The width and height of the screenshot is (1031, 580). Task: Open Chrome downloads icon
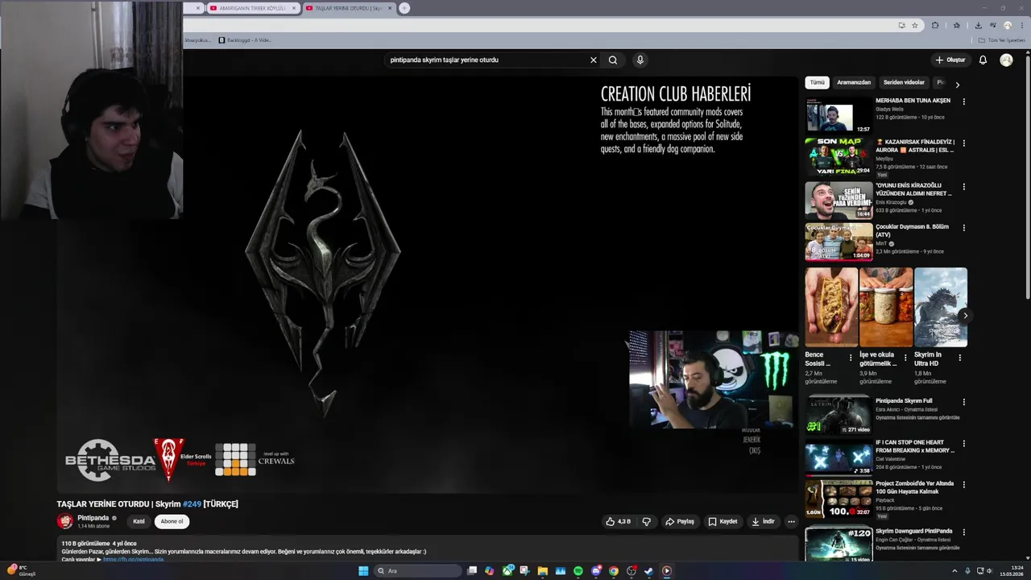tap(978, 25)
